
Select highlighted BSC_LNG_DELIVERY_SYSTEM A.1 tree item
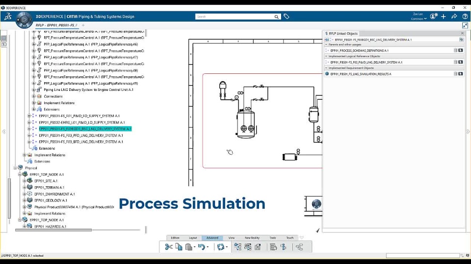(x=85, y=129)
